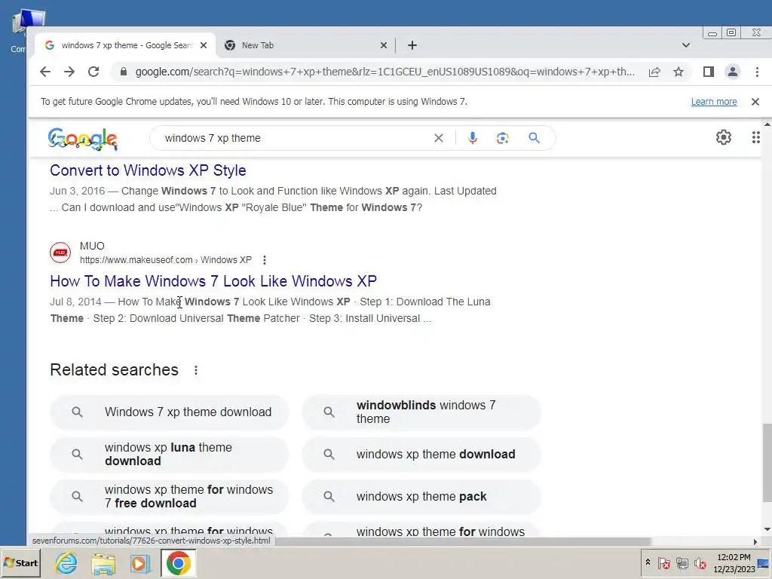This screenshot has width=772, height=579.
Task: Dismiss the Chrome update notification bar
Action: click(755, 102)
